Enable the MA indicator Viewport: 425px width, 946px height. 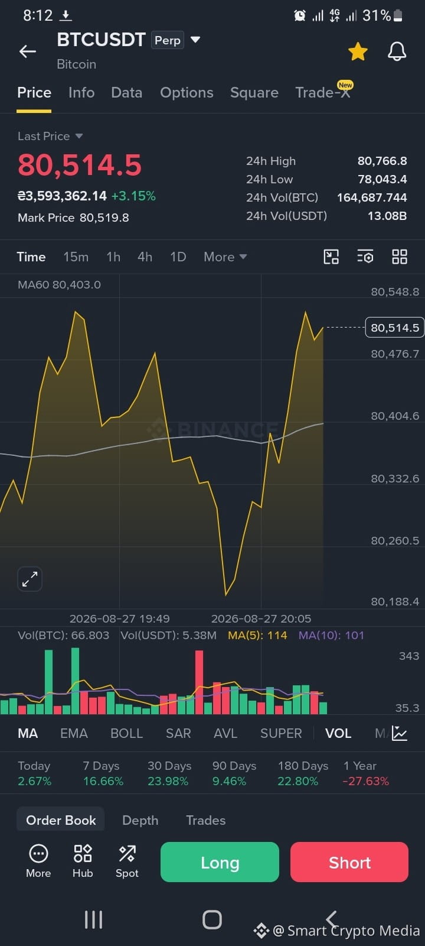coord(28,733)
